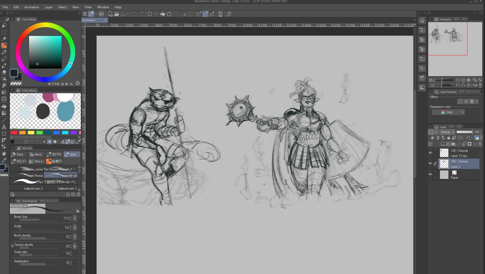Open dropdown next to Save icon
This screenshot has width=485, height=274.
tap(128, 14)
